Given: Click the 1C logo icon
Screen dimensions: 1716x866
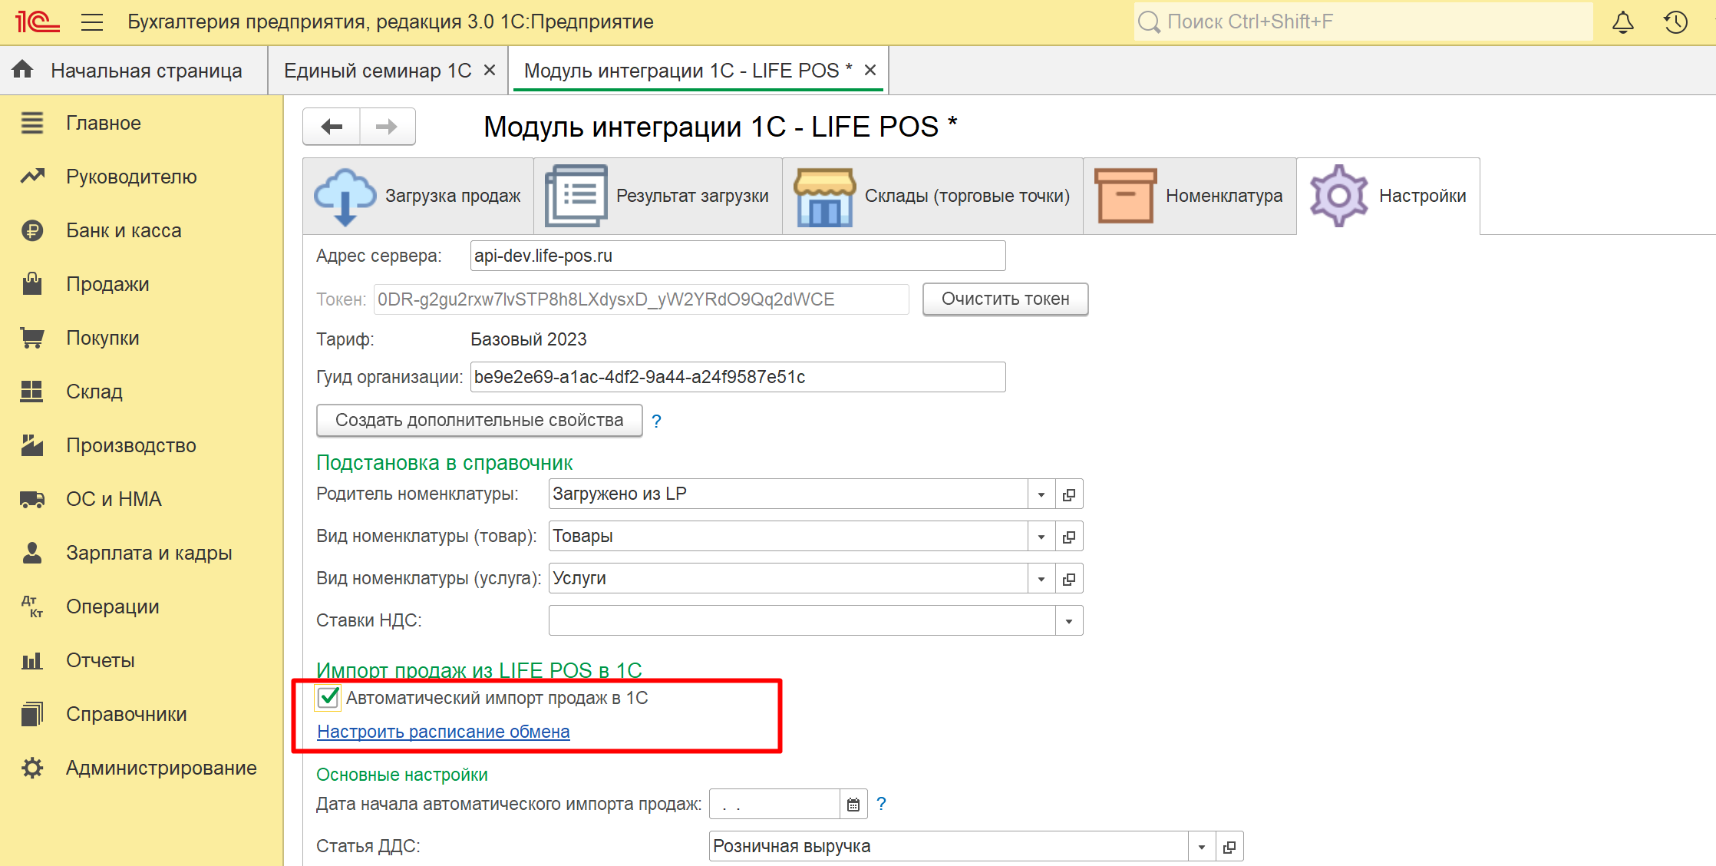Looking at the screenshot, I should (37, 21).
